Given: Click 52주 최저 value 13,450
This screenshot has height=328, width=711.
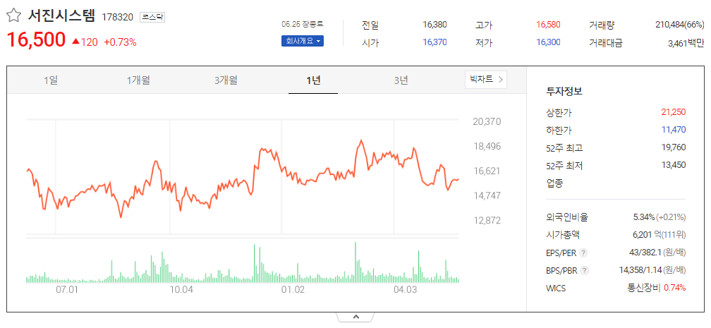Looking at the screenshot, I should [674, 165].
